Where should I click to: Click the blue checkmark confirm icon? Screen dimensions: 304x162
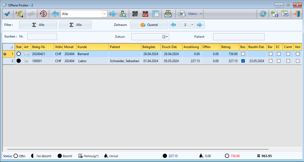7,14
